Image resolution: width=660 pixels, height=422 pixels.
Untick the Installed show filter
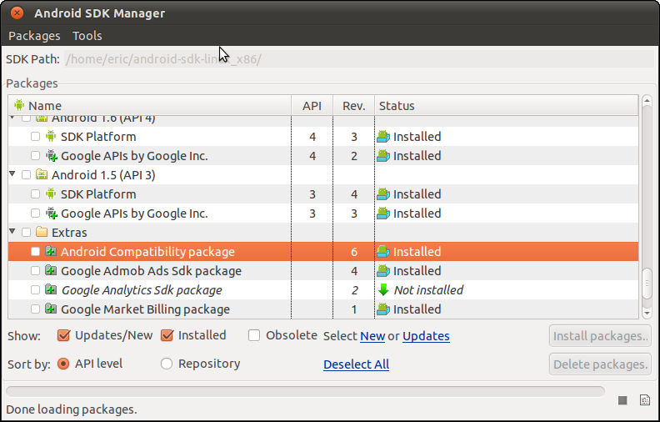(x=167, y=335)
